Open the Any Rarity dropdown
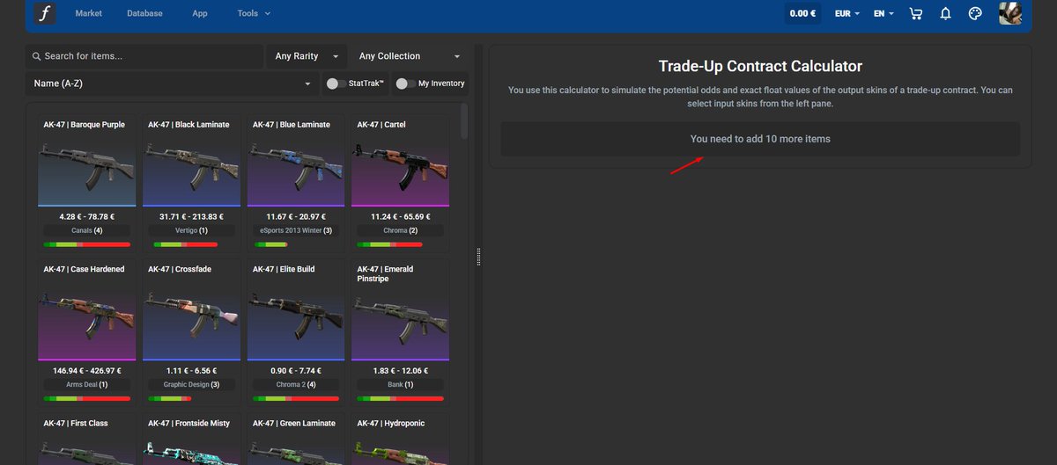The height and width of the screenshot is (465, 1057). click(306, 56)
